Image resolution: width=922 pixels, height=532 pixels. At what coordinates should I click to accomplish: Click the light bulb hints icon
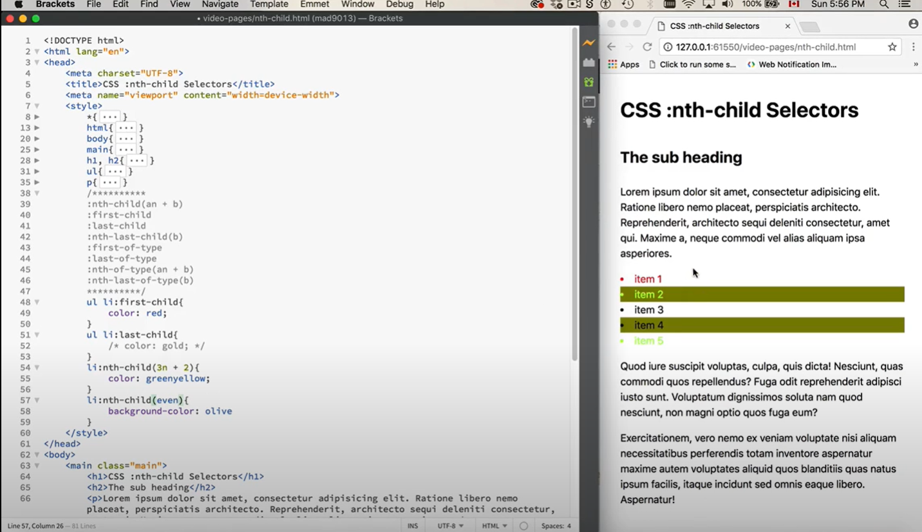tap(588, 122)
